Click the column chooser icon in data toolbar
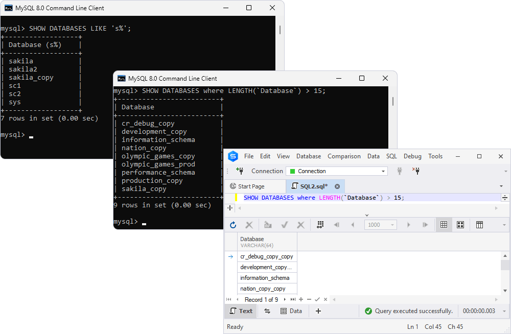511x334 pixels. tap(479, 225)
